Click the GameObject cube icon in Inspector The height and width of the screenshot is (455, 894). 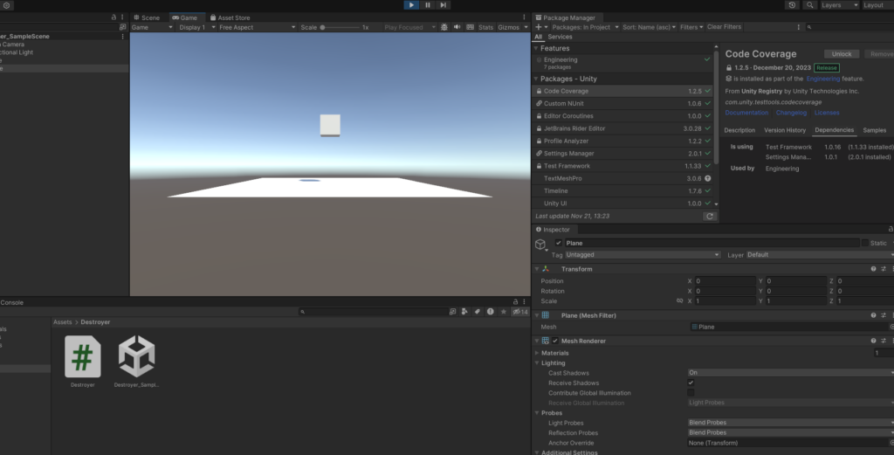click(x=540, y=245)
